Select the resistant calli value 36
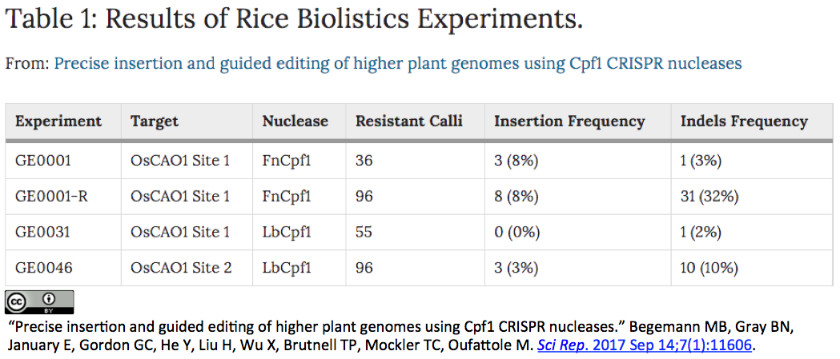The image size is (840, 359). coord(364,161)
